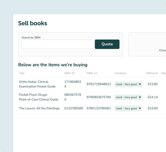The height and width of the screenshot is (152, 166).
Task: Select ISBN-13 number 9780803675780
Action: pos(98,97)
